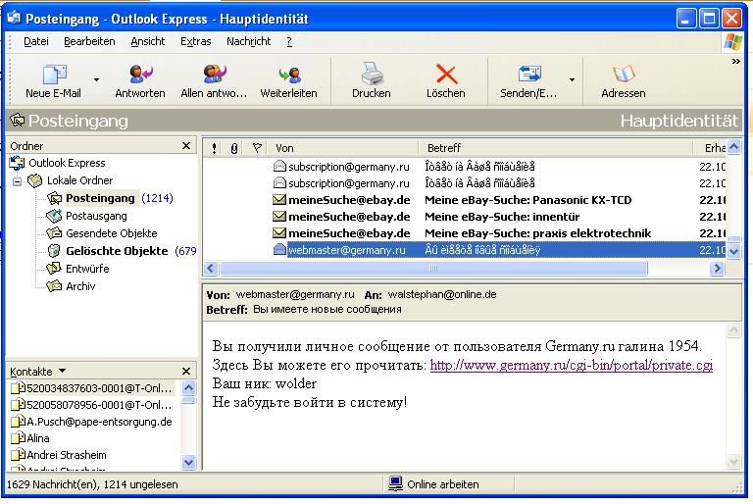Click Online arbeiten status bar icon
753x504 pixels.
tap(396, 483)
